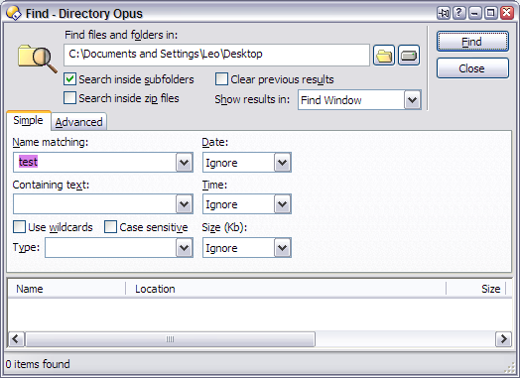Click the Close button

pyautogui.click(x=472, y=68)
